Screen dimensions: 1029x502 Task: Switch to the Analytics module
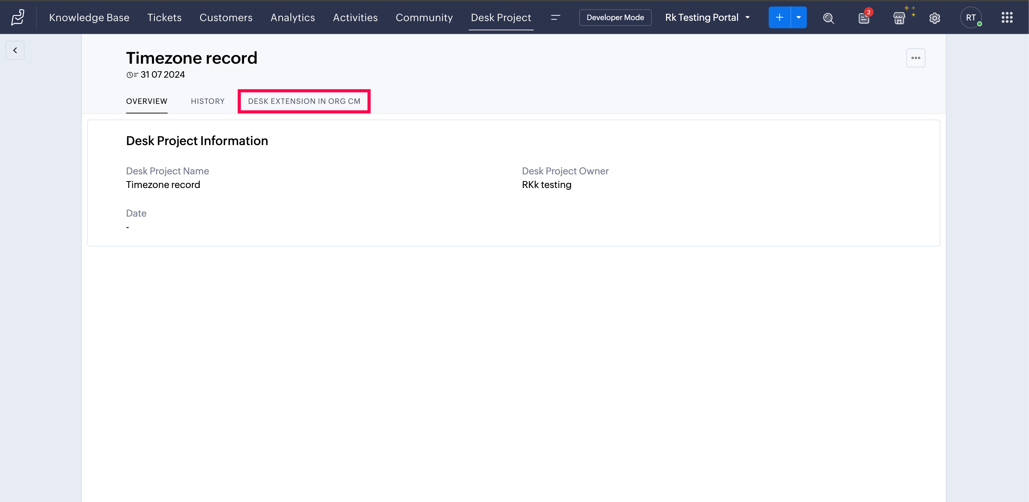coord(292,18)
